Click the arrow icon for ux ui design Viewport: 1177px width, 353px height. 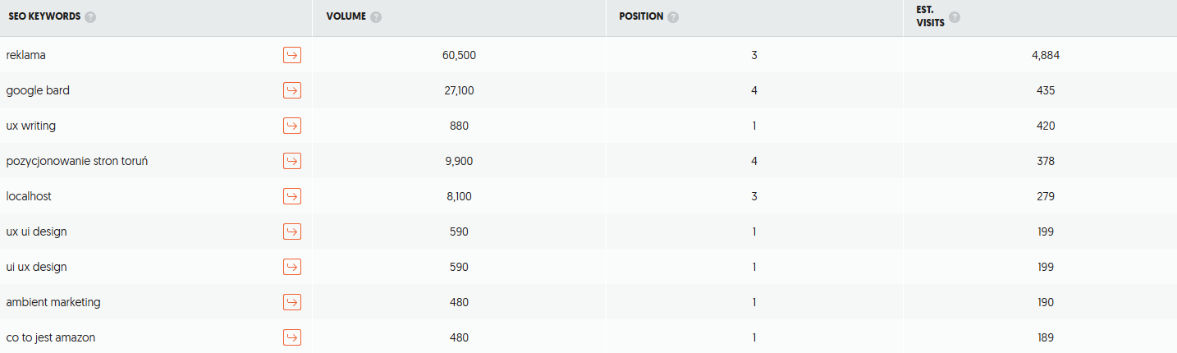pos(292,232)
